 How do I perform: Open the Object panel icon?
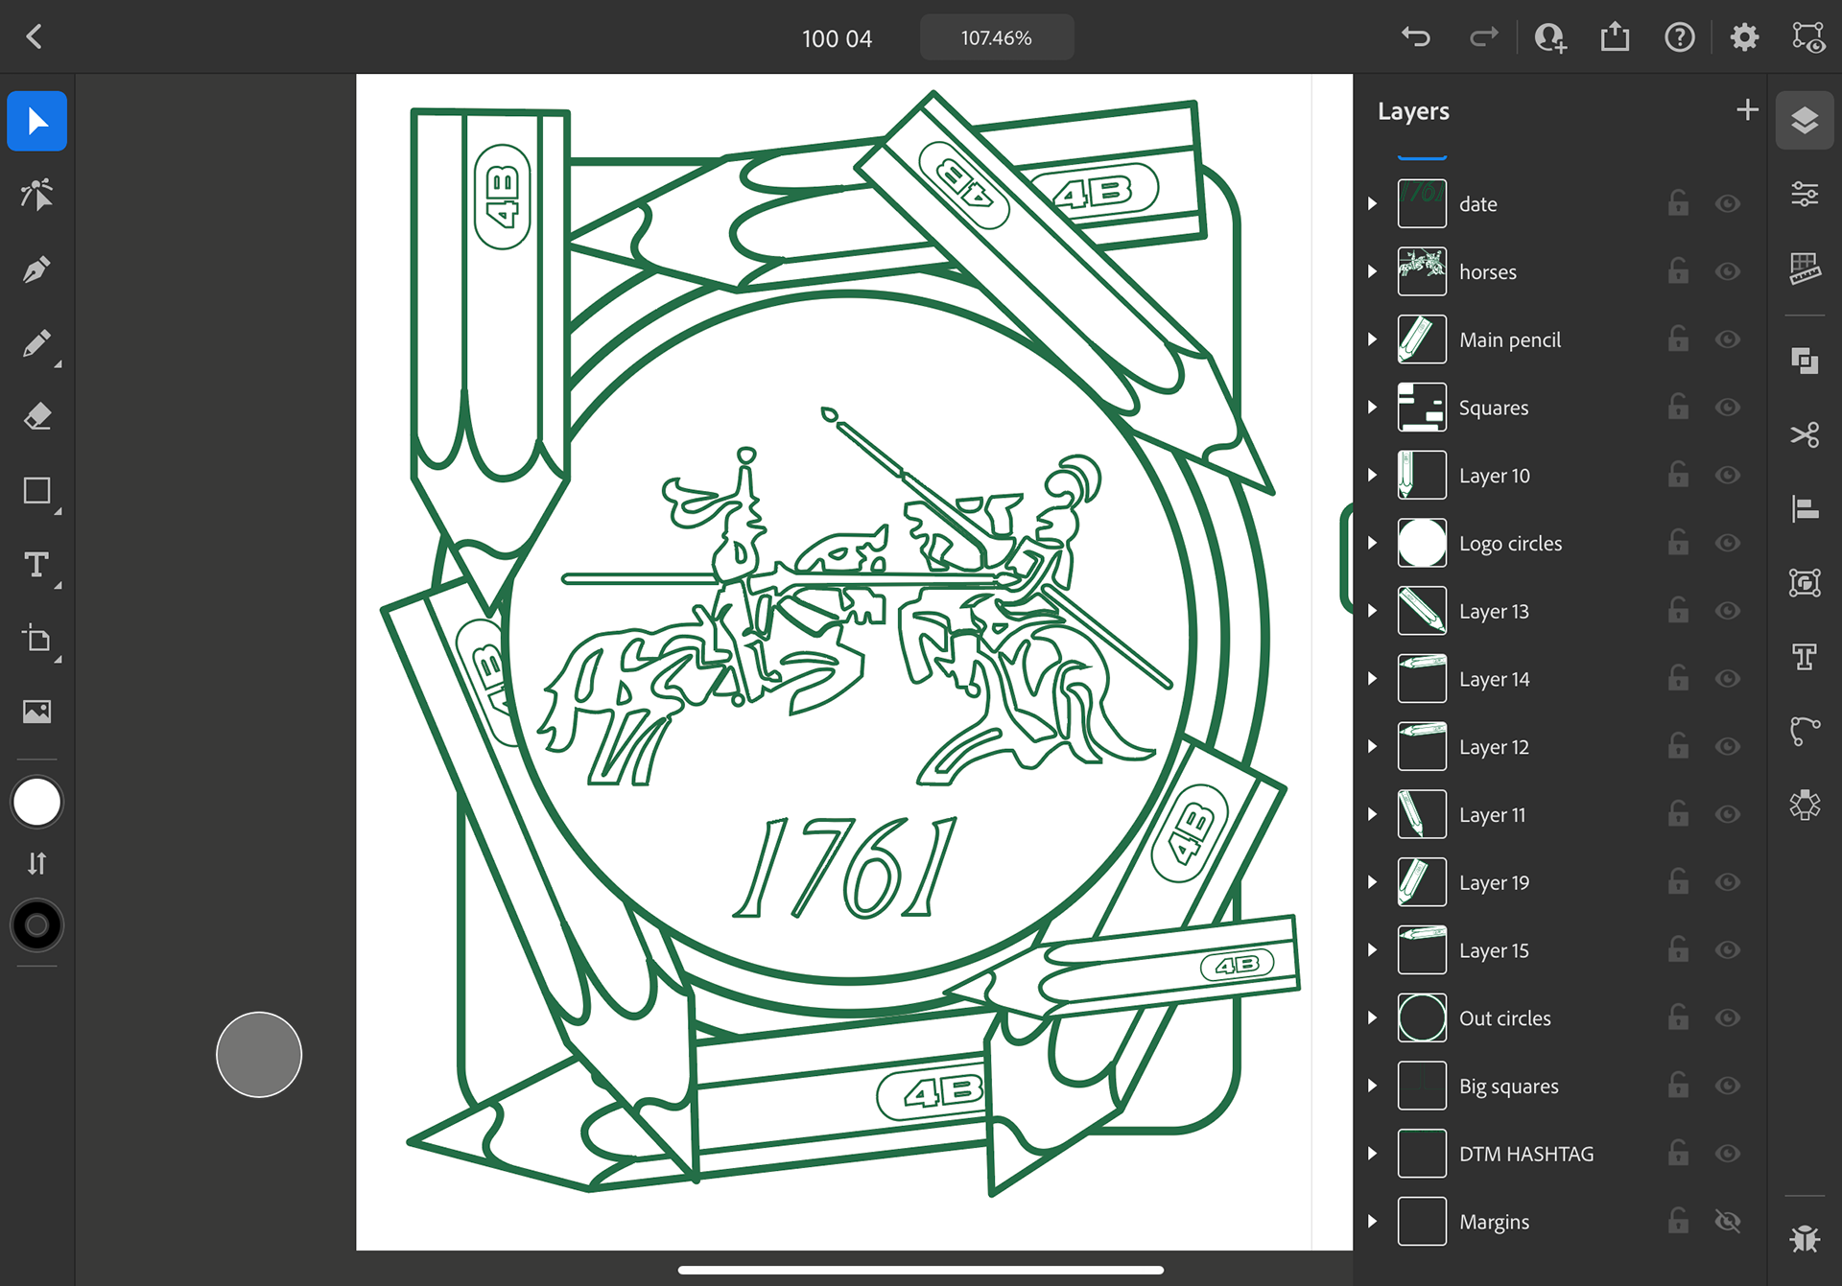point(1805,582)
